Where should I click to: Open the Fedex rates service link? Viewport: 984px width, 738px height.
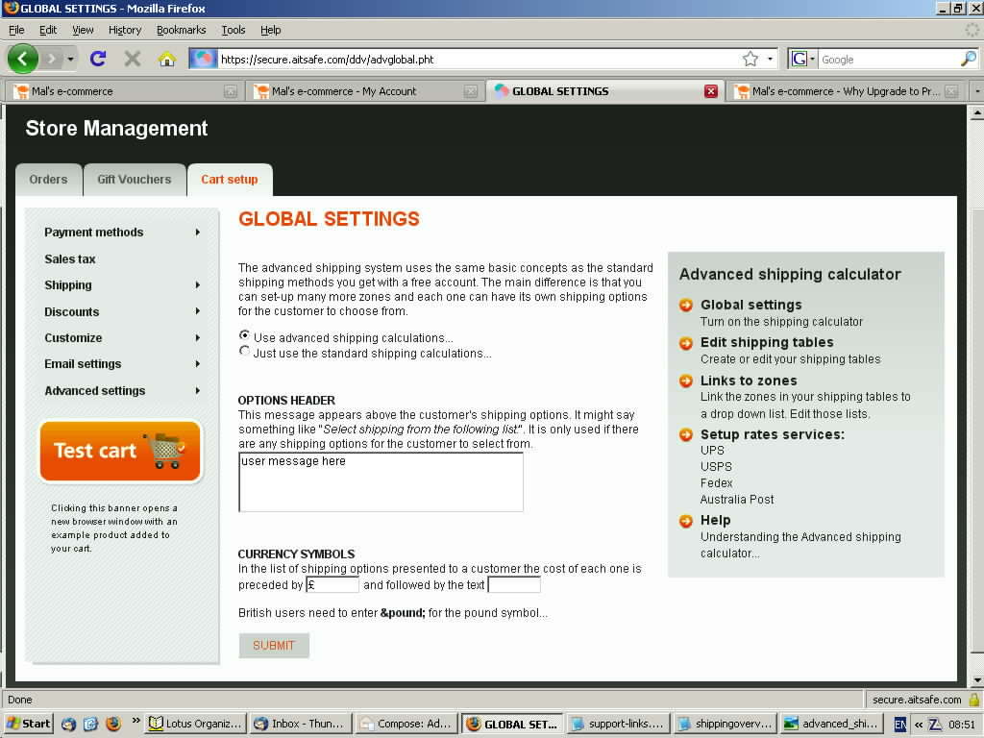pos(716,483)
